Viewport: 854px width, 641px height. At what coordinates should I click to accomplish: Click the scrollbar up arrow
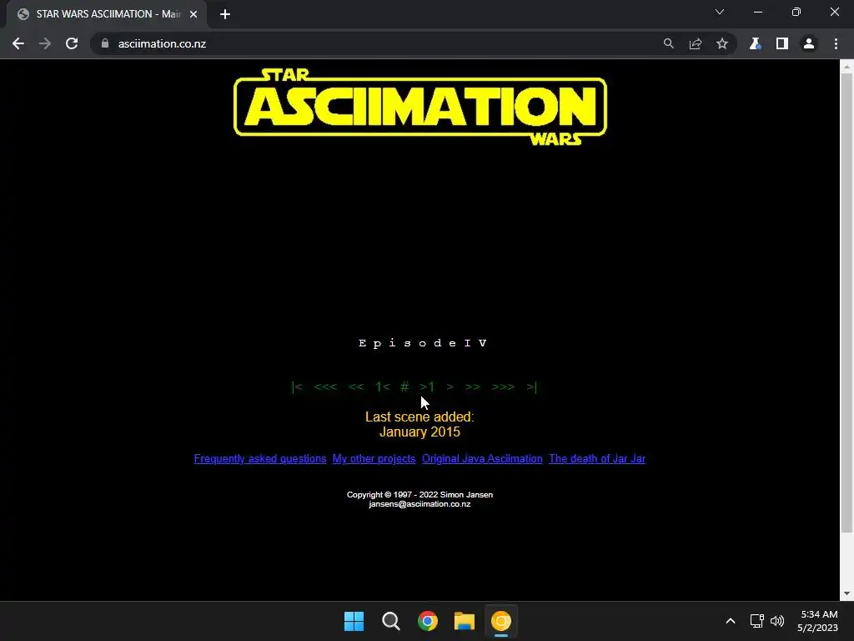tap(846, 67)
